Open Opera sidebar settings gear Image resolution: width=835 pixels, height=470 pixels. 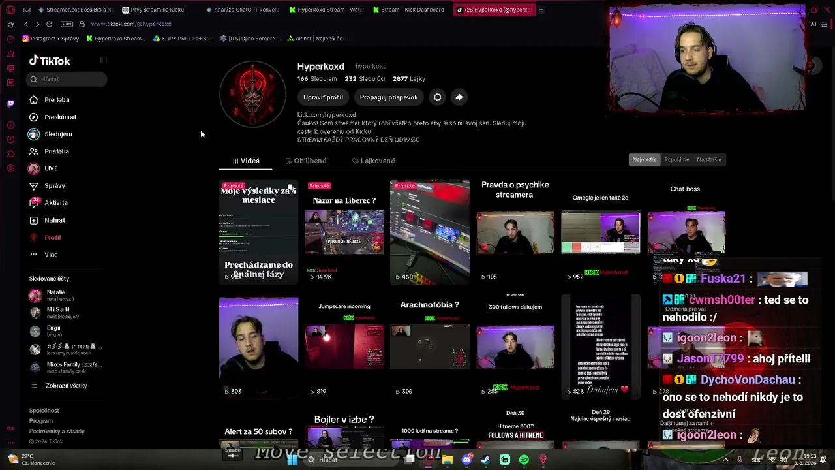coord(10,168)
